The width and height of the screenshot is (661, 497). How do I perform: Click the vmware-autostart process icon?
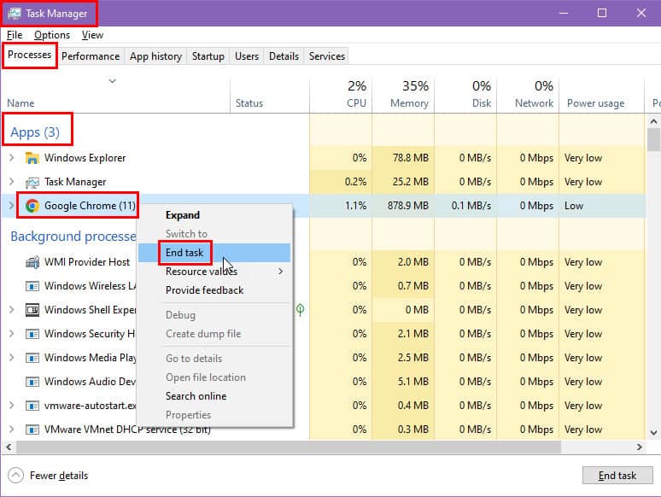tap(32, 406)
